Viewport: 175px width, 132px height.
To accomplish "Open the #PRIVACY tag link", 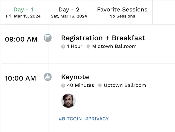I will 97,119.
